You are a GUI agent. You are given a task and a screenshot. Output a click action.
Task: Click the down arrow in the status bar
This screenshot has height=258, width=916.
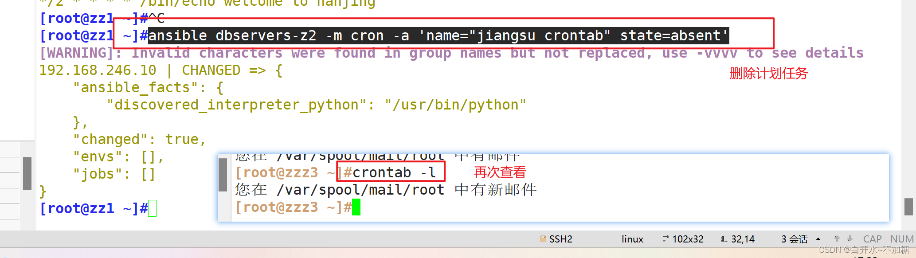pyautogui.click(x=850, y=238)
